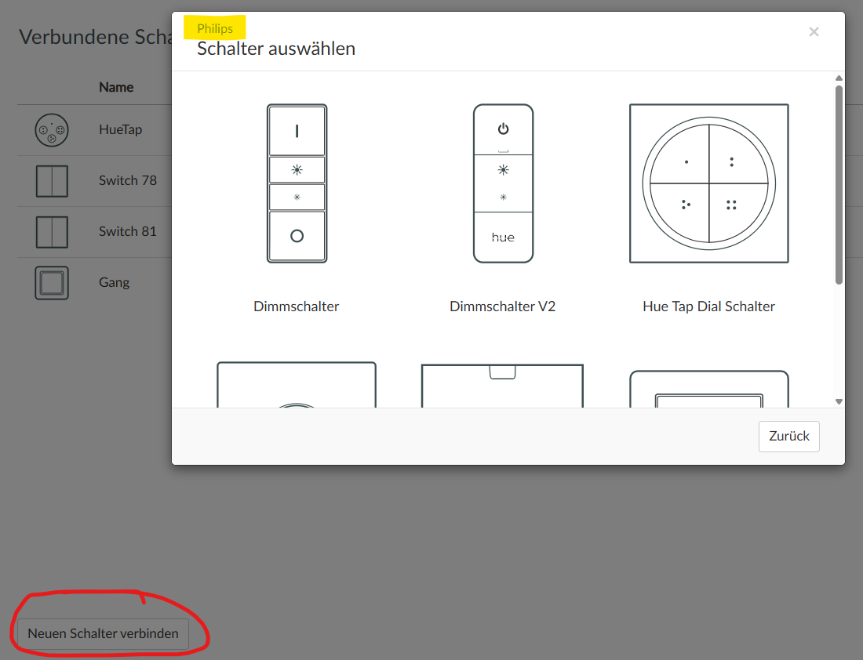Viewport: 863px width, 660px height.
Task: Click the Switch 81 rocker icon
Action: (52, 231)
